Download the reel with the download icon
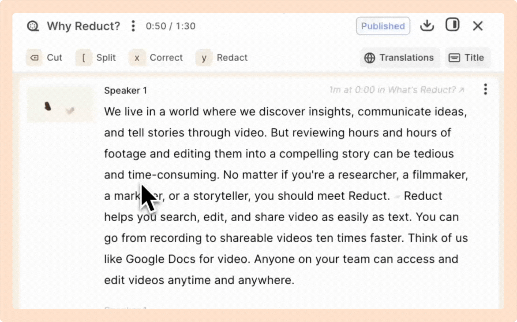This screenshot has width=517, height=322. (x=427, y=26)
